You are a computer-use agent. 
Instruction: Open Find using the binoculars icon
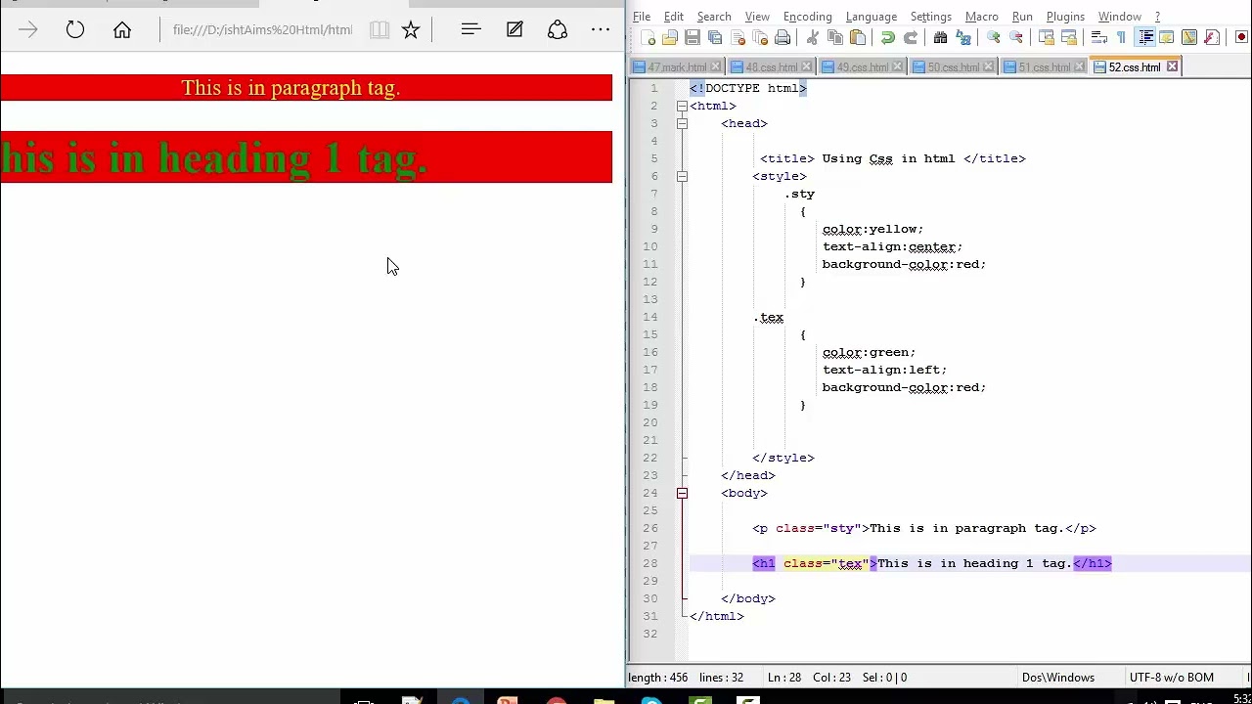pos(940,37)
